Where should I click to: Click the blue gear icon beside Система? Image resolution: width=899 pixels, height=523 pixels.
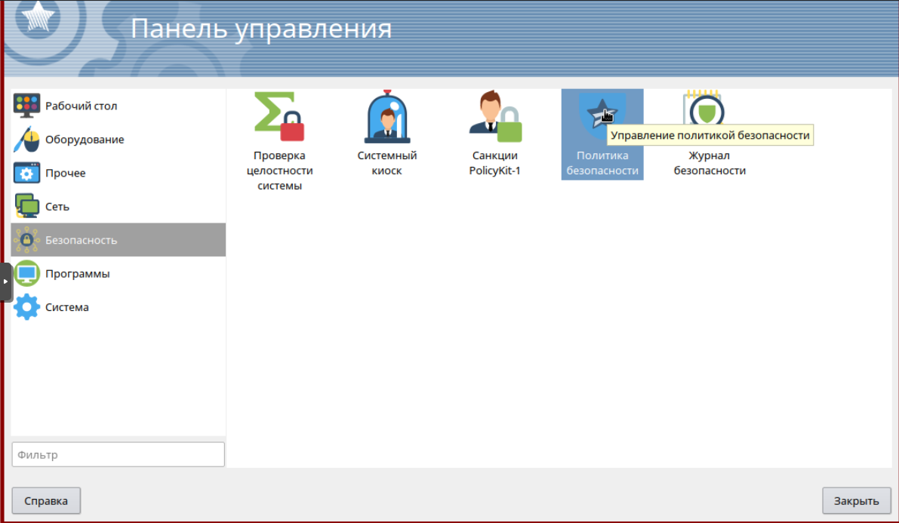click(27, 306)
